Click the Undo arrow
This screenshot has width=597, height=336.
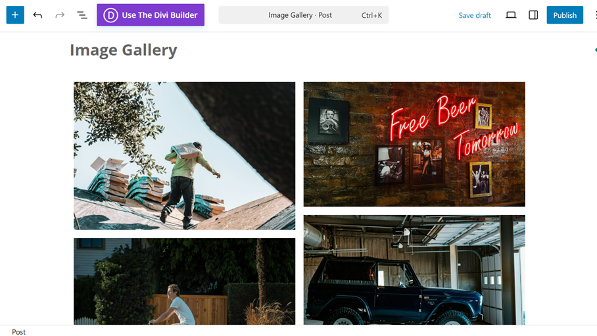[x=37, y=15]
